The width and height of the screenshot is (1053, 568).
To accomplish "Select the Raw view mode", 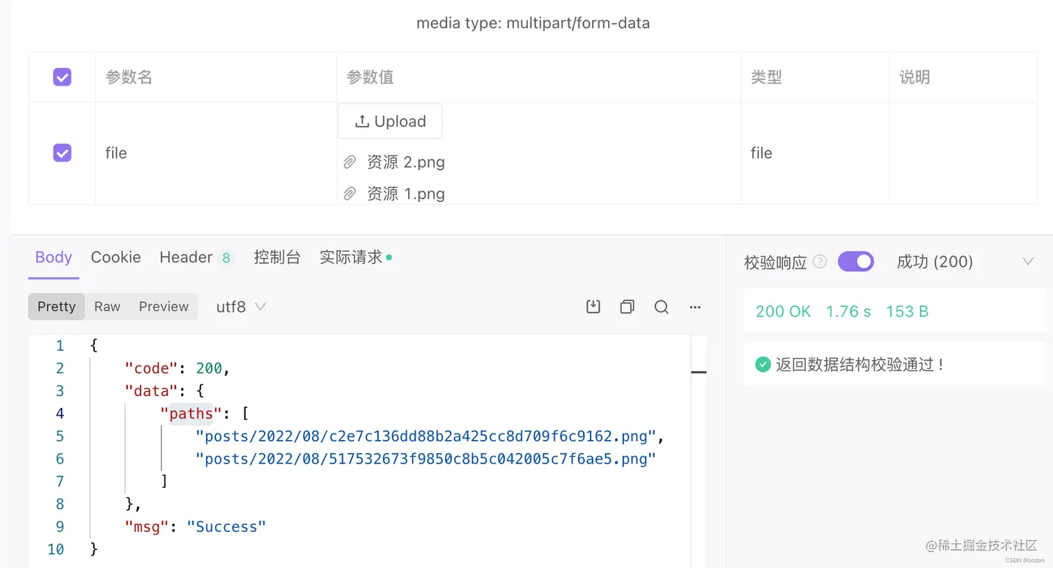I will [x=107, y=306].
